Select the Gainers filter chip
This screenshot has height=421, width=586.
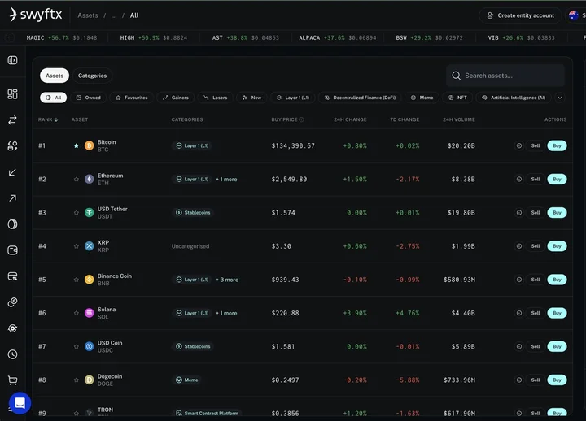[x=175, y=98]
